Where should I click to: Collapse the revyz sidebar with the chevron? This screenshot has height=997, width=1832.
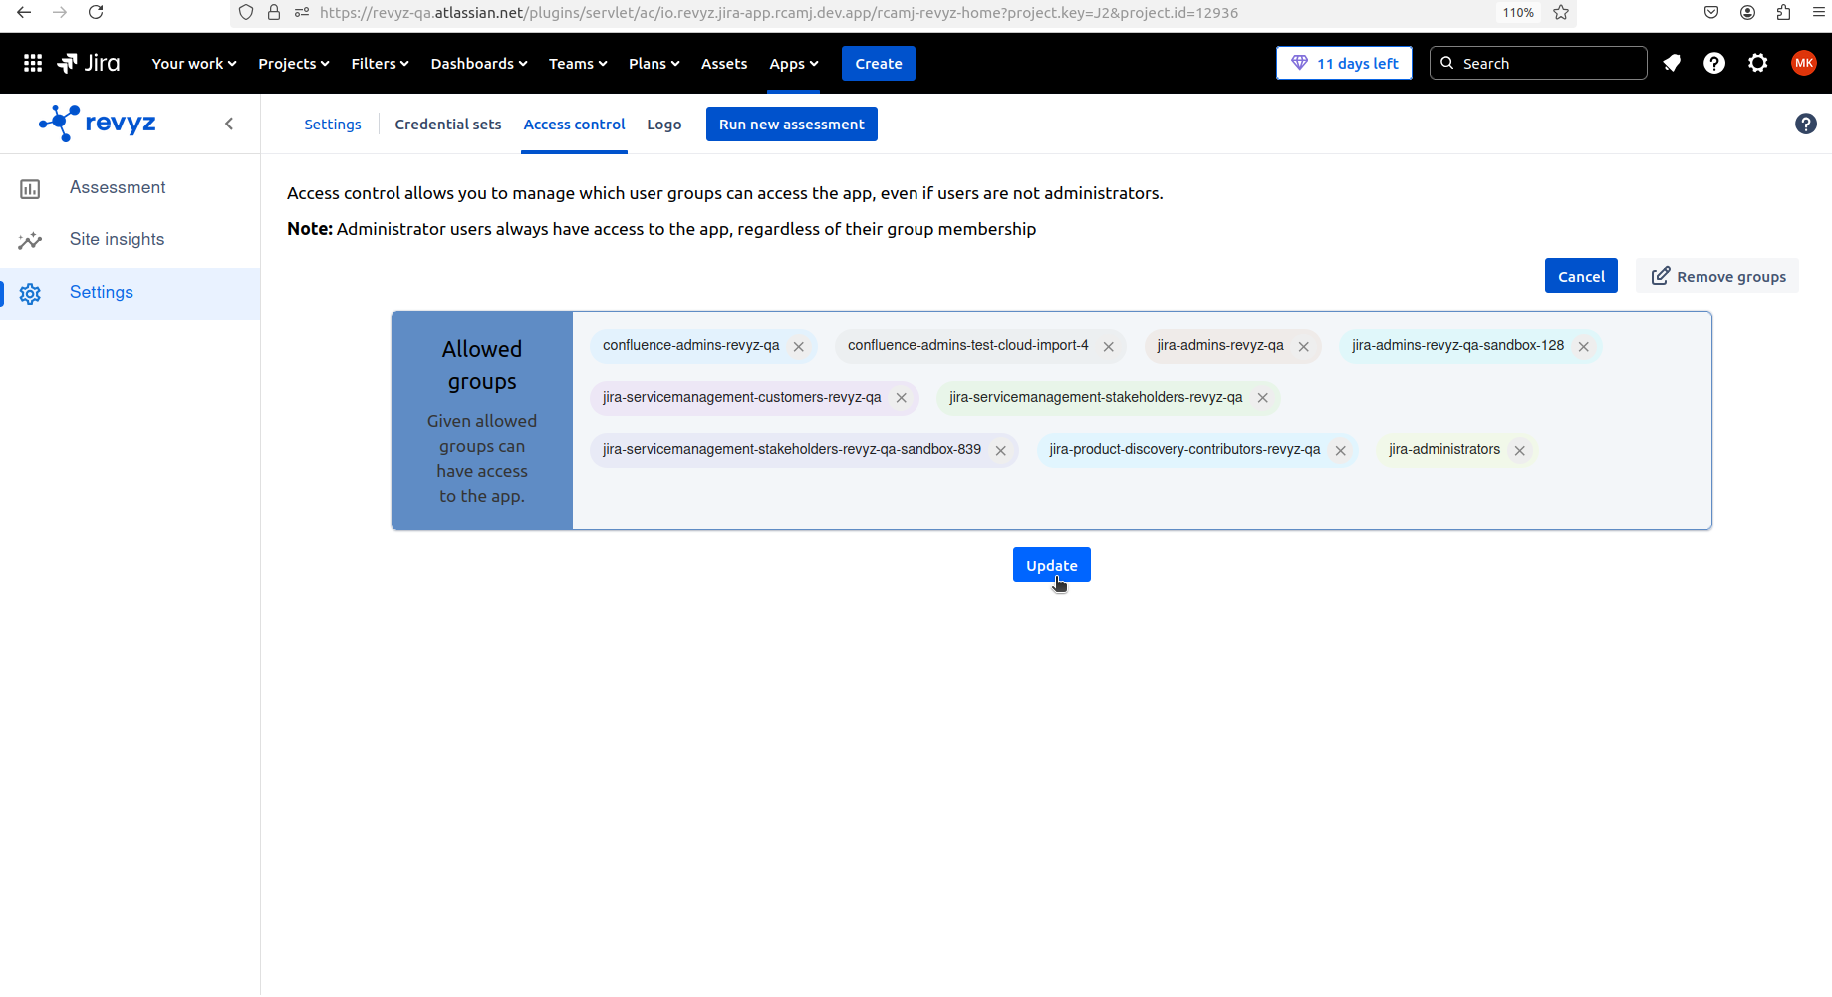pos(229,124)
